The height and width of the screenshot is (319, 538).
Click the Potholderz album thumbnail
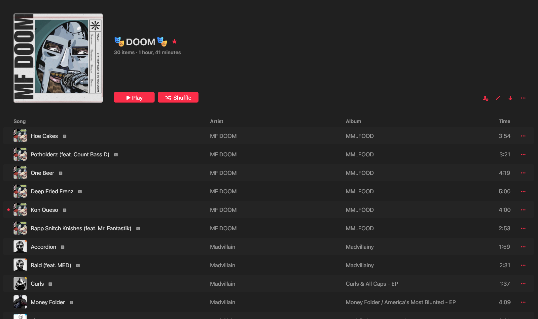(20, 154)
